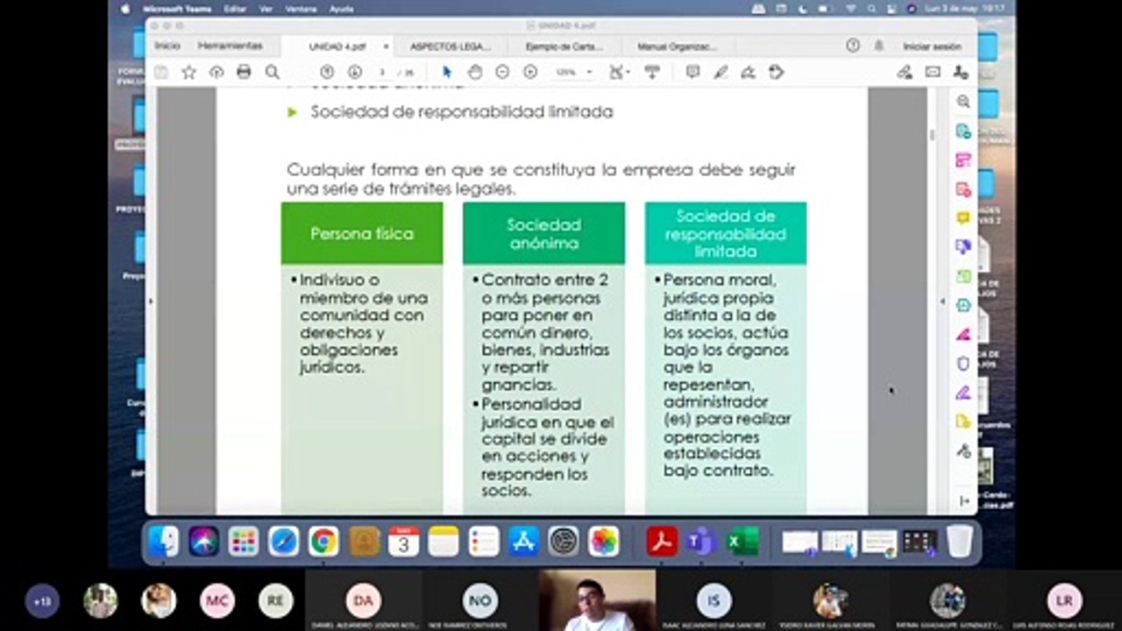Open the fit page options tool
The image size is (1122, 631).
tap(620, 73)
